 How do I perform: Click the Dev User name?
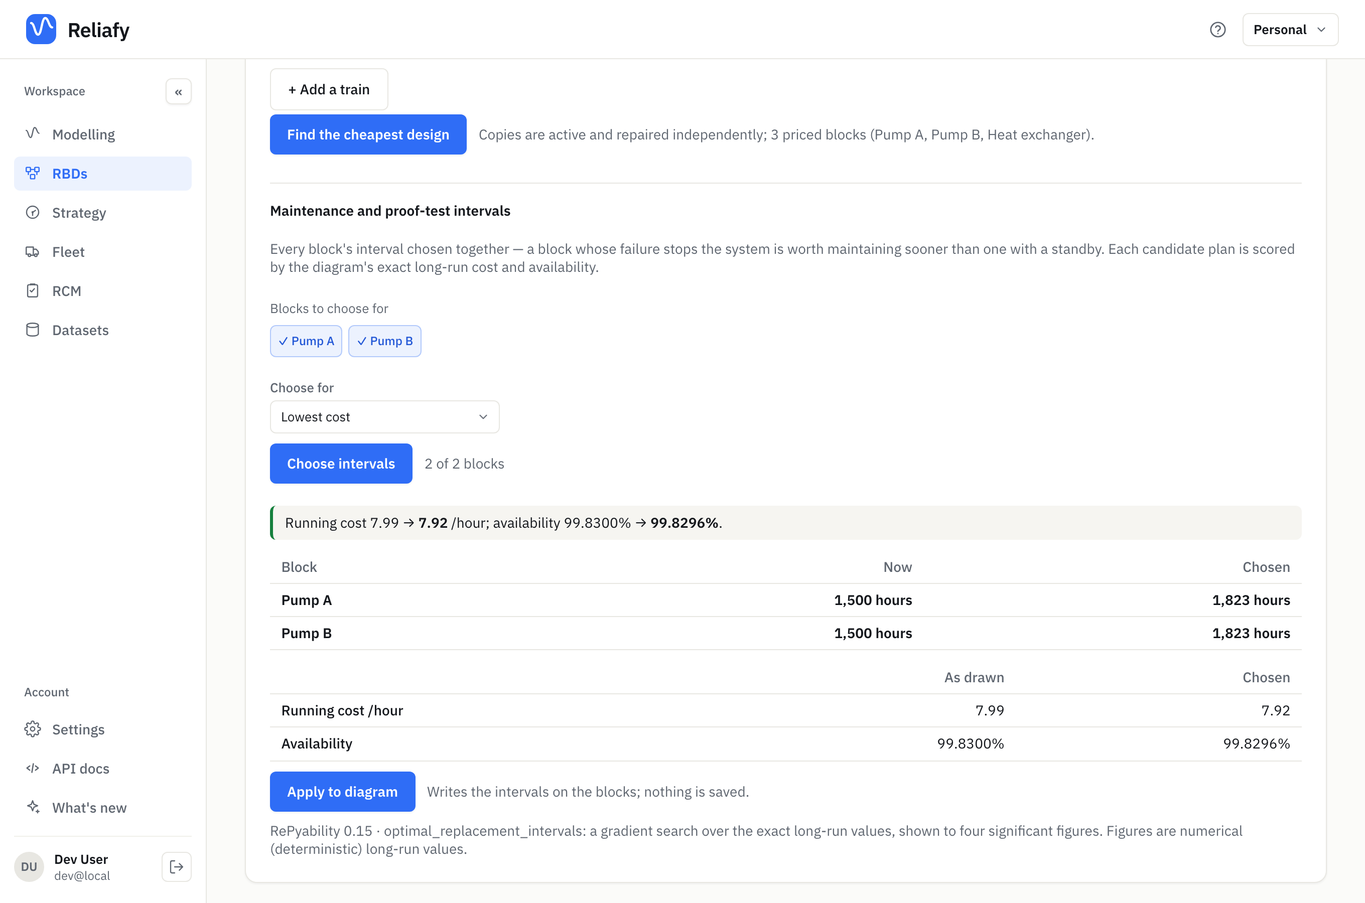point(81,859)
